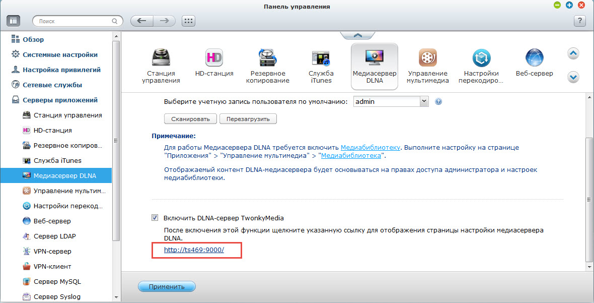The height and width of the screenshot is (303, 594).
Task: Click the Системные настройки gear icon
Action: point(15,54)
